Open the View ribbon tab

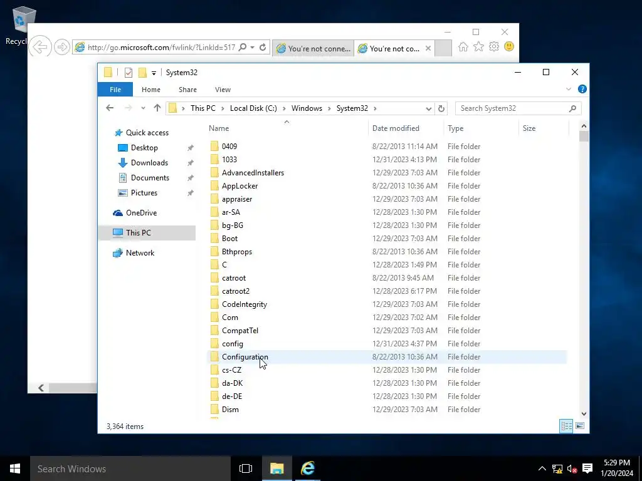coord(223,90)
